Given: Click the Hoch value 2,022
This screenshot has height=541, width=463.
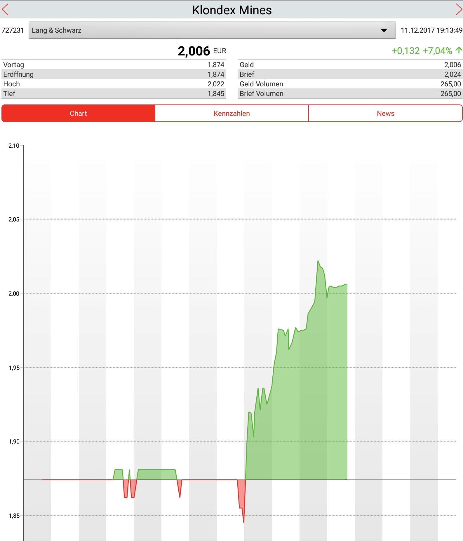Looking at the screenshot, I should tap(216, 84).
